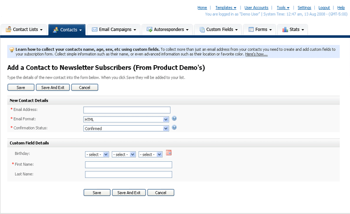The height and width of the screenshot is (214, 350).
Task: Click the Email Campaigns envelope icon
Action: coord(95,30)
